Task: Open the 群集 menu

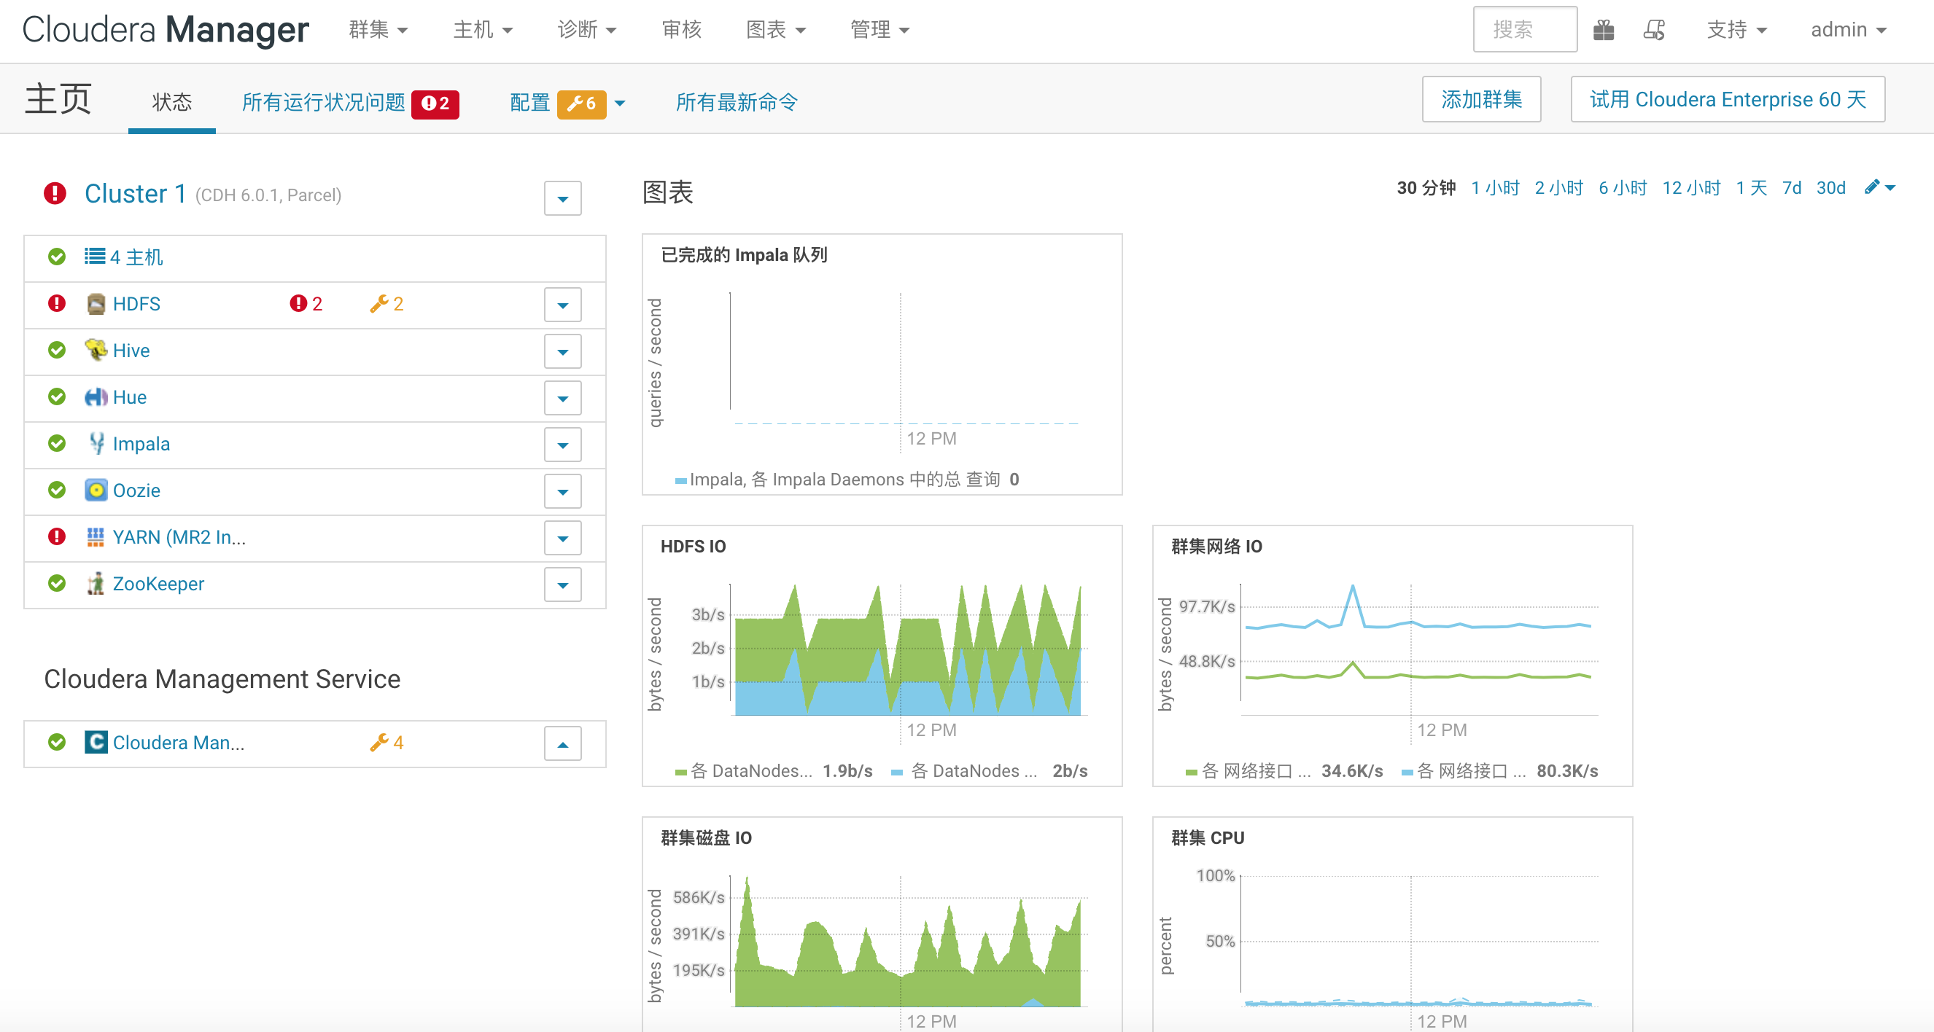Action: 378,30
